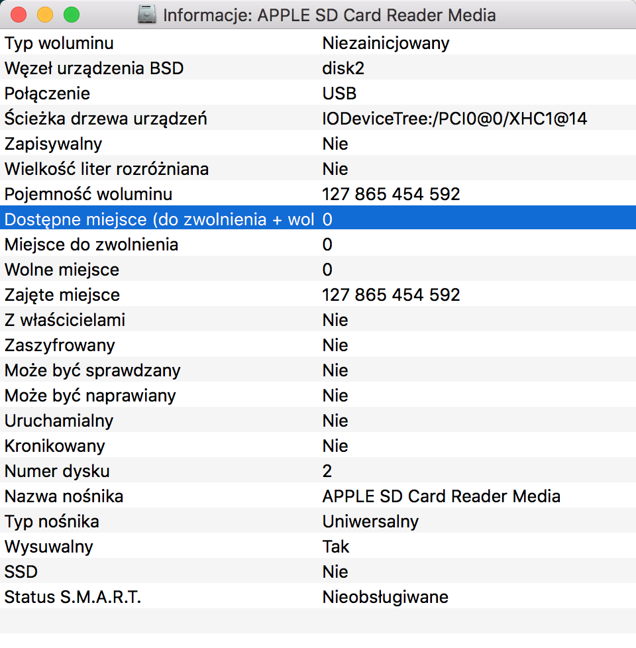Select 'Ścieżka drzewa urządzeń' row

point(318,117)
